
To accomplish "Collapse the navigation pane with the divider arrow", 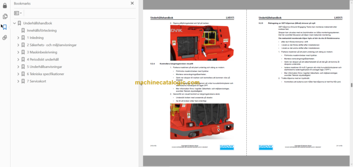I will click(x=142, y=85).
